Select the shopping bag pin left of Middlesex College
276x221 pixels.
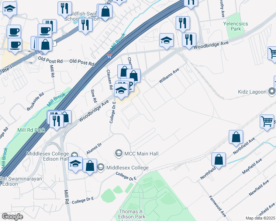(x=90, y=167)
